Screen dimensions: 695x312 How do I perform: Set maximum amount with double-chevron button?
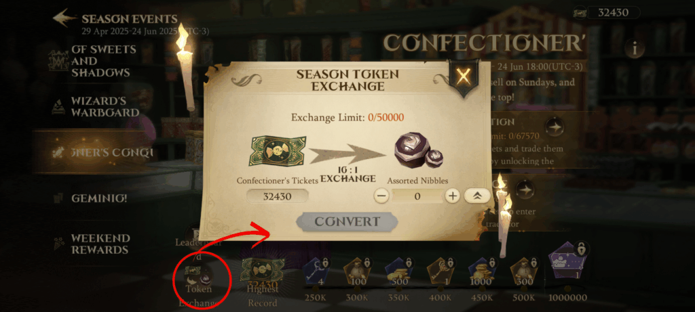[477, 196]
